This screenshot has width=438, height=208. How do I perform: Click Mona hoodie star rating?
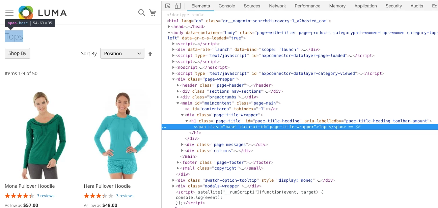[x=20, y=196]
